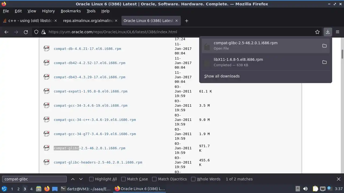
Task: Open the Firefox hamburger application menu
Action: click(x=338, y=32)
